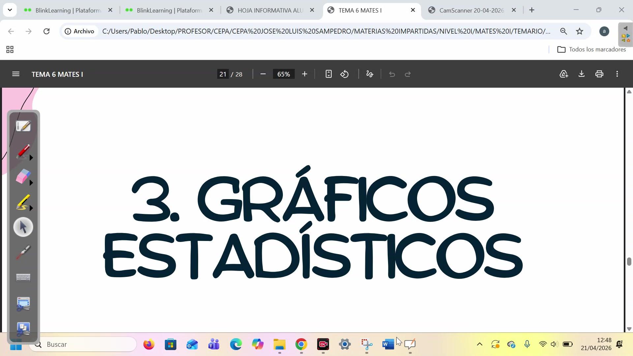This screenshot has height=356, width=633.
Task: Bookmark this page with star icon
Action: (580, 31)
